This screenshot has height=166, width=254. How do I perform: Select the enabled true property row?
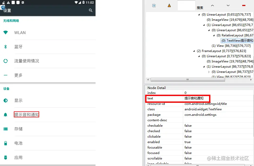(x=199, y=142)
